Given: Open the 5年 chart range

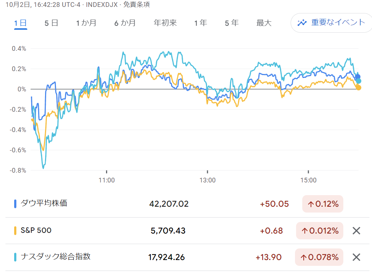Looking at the screenshot, I should coord(232,23).
